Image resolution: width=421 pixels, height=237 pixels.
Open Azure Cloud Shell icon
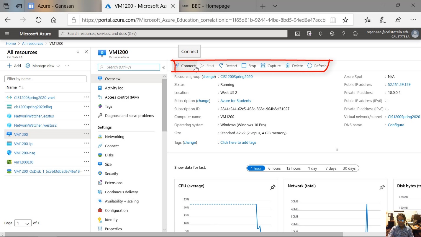tap(298, 34)
